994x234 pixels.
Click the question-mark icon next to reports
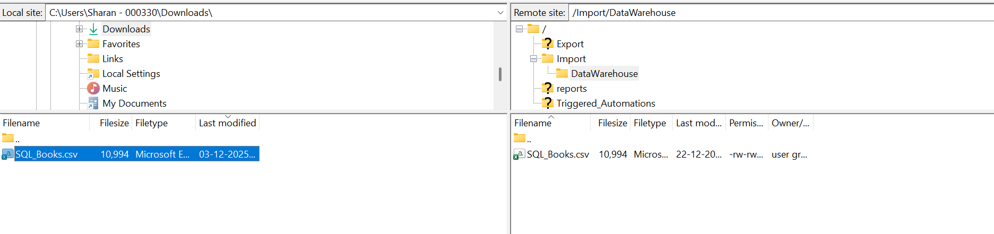click(x=547, y=89)
